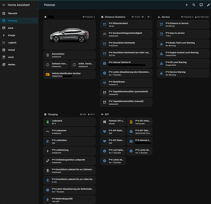Click the green battery Ladestand icon
Image resolution: width=211 pixels, height=204 pixels.
[48, 122]
